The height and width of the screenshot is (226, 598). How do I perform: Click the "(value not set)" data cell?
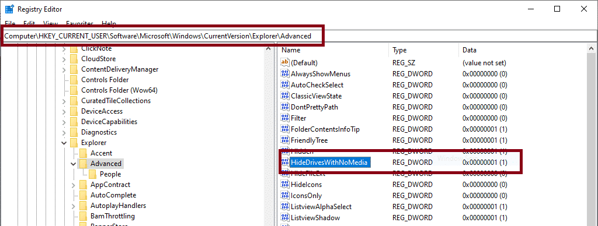484,62
